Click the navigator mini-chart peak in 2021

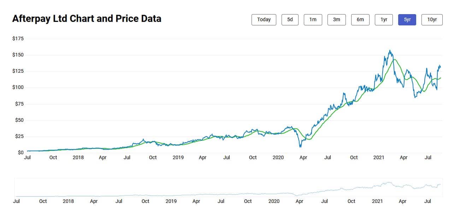[x=389, y=182]
